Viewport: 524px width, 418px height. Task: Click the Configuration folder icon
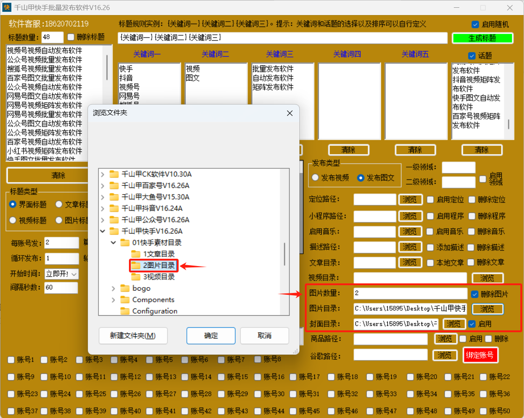pos(125,311)
